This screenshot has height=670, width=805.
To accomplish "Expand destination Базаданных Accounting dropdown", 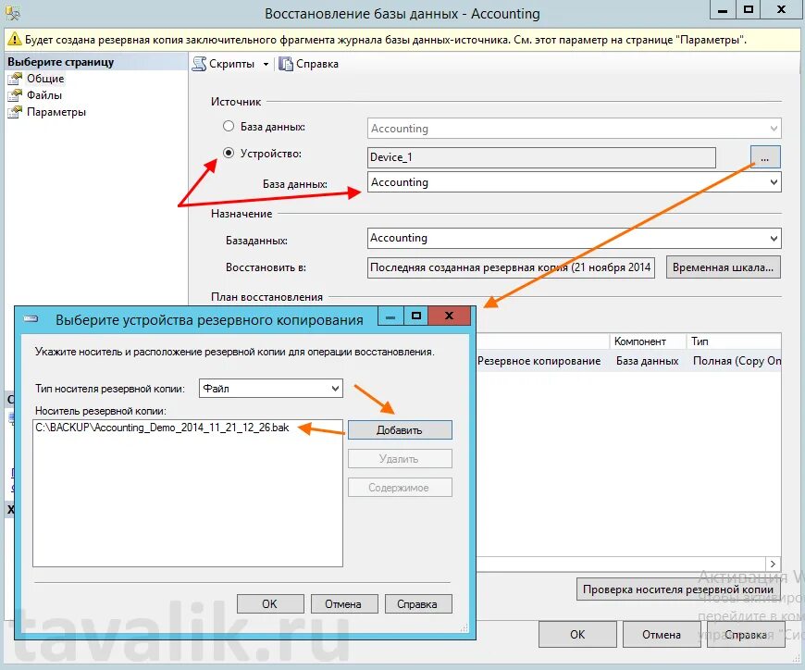I will click(774, 238).
